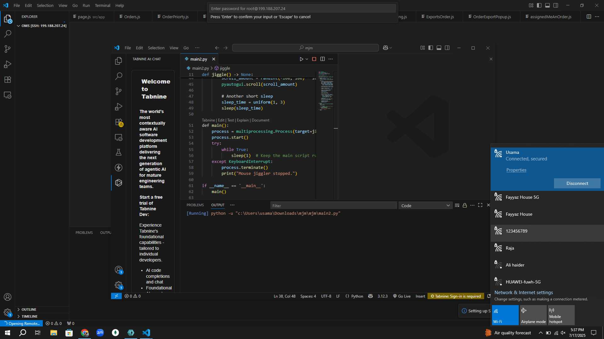Click Go Live in status bar
Image resolution: width=604 pixels, height=339 pixels.
point(402,296)
